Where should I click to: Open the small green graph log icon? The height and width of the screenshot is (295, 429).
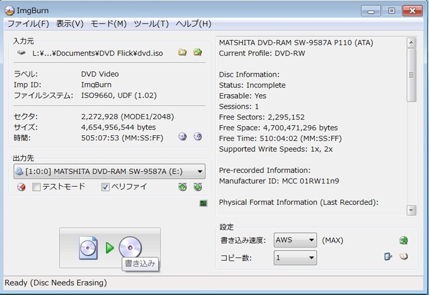click(203, 203)
